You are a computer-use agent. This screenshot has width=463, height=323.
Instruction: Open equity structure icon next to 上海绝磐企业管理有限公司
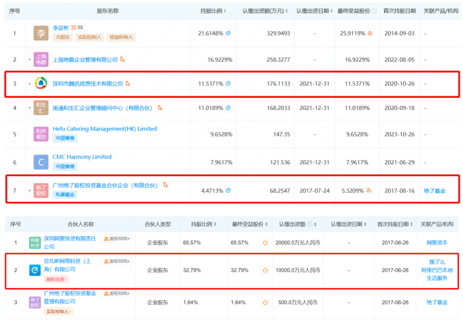123,60
